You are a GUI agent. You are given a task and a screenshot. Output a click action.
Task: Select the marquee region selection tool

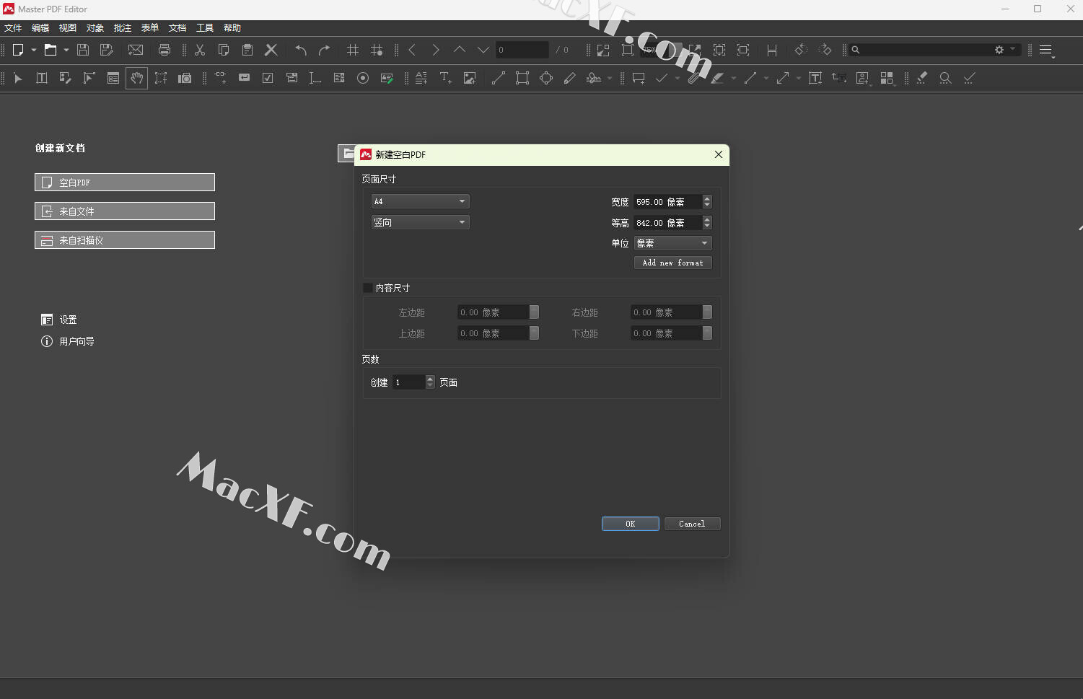[161, 78]
